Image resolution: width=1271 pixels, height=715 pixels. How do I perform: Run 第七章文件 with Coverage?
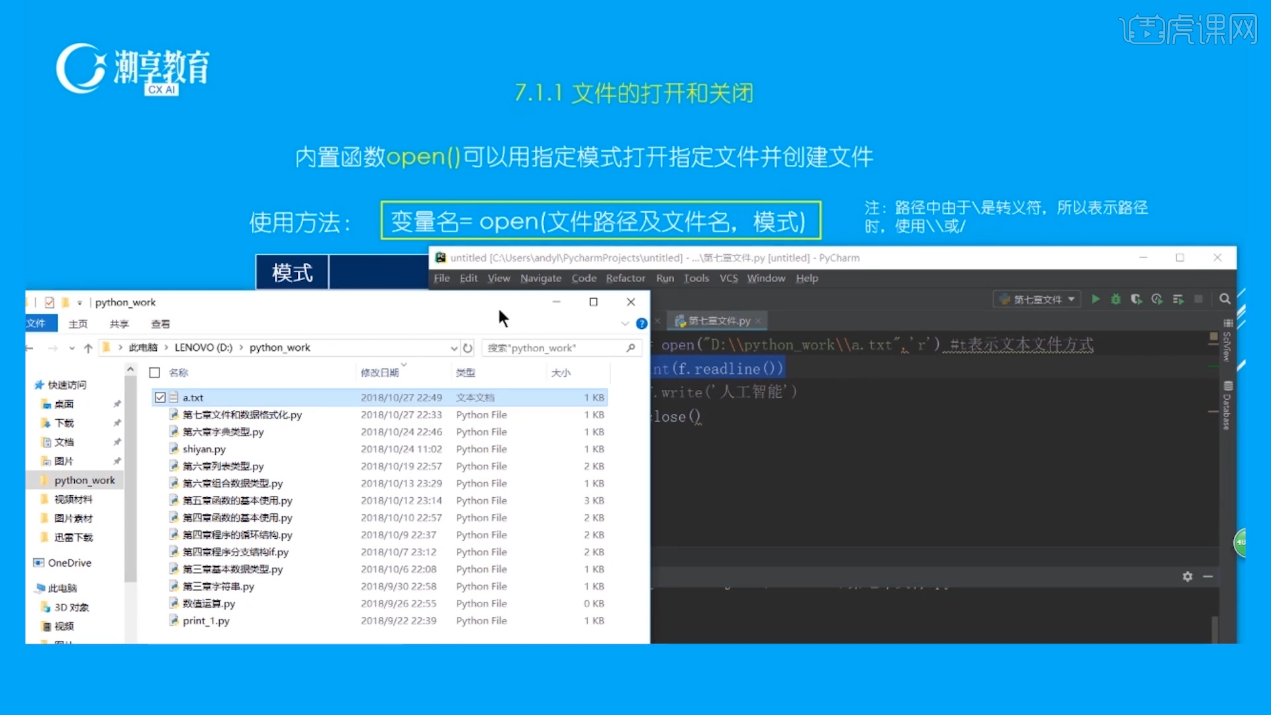[x=1137, y=299]
